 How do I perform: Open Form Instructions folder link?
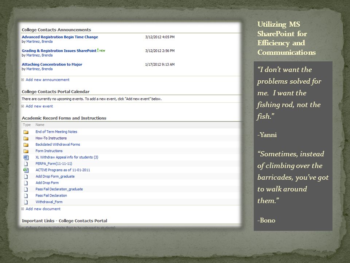click(x=49, y=151)
